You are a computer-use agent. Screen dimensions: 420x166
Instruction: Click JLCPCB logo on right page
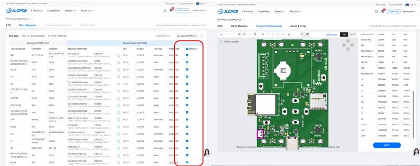point(228,12)
